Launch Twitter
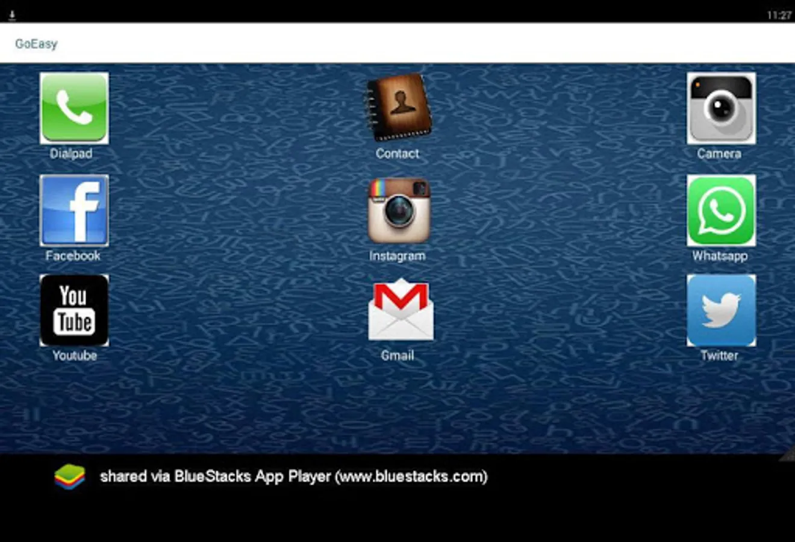 tap(720, 310)
